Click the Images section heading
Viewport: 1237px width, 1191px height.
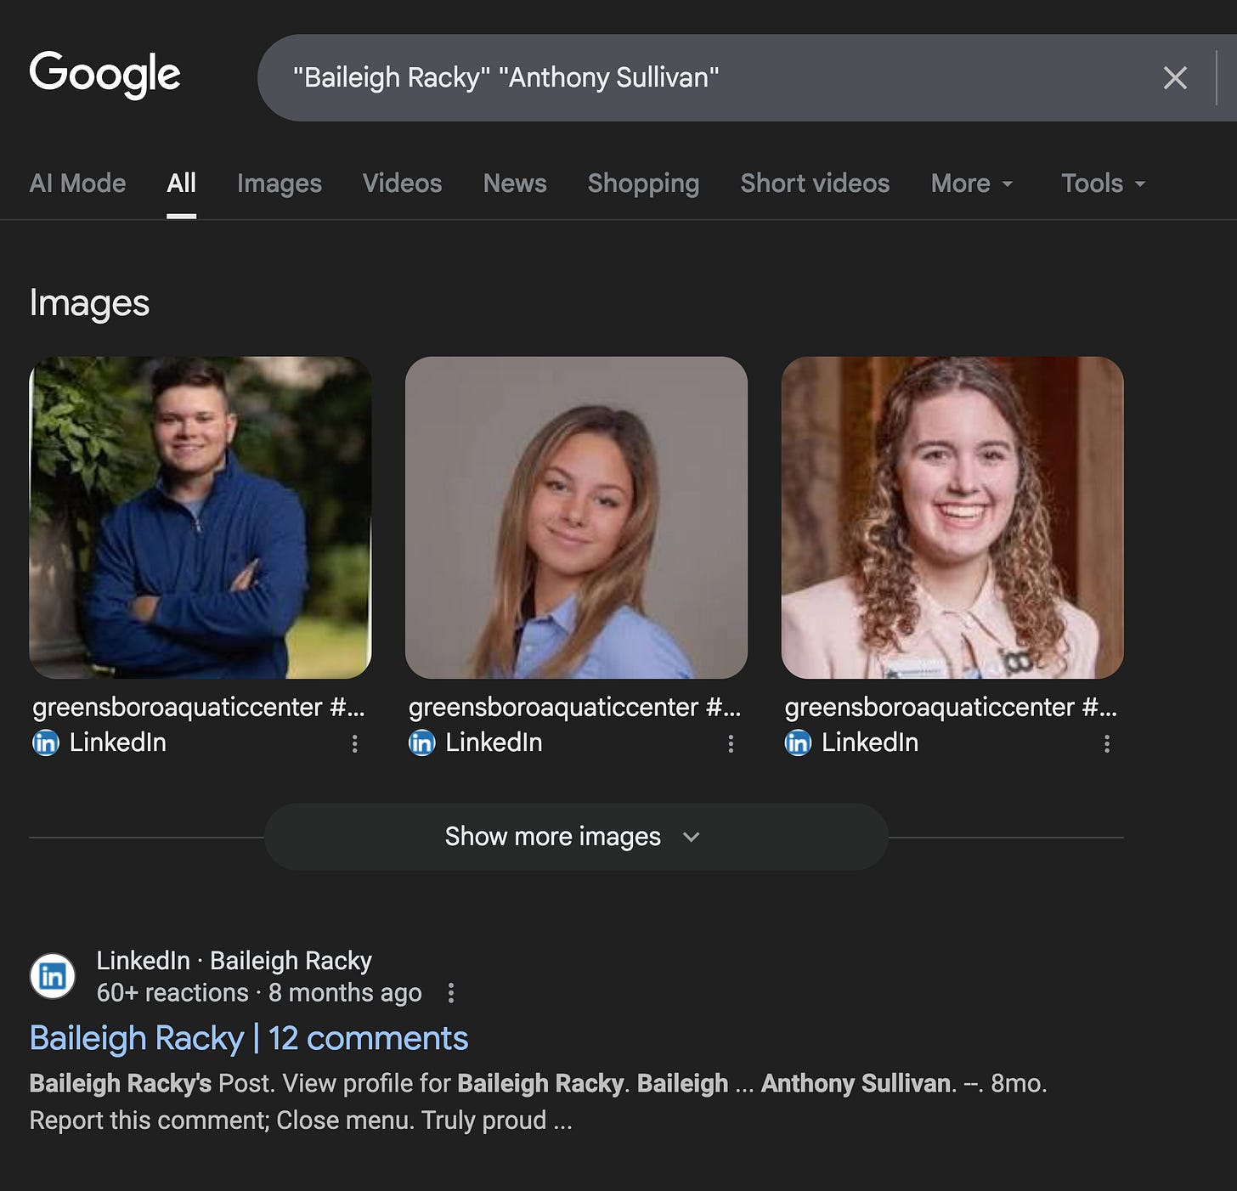89,303
